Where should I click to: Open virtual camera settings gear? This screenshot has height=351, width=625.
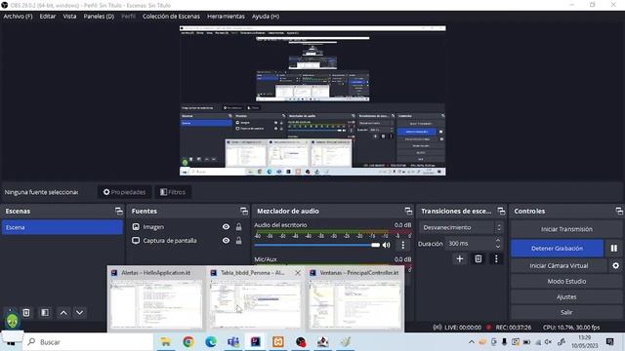click(x=616, y=266)
